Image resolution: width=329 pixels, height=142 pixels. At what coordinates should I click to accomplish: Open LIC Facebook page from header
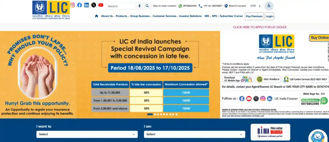[79, 5]
